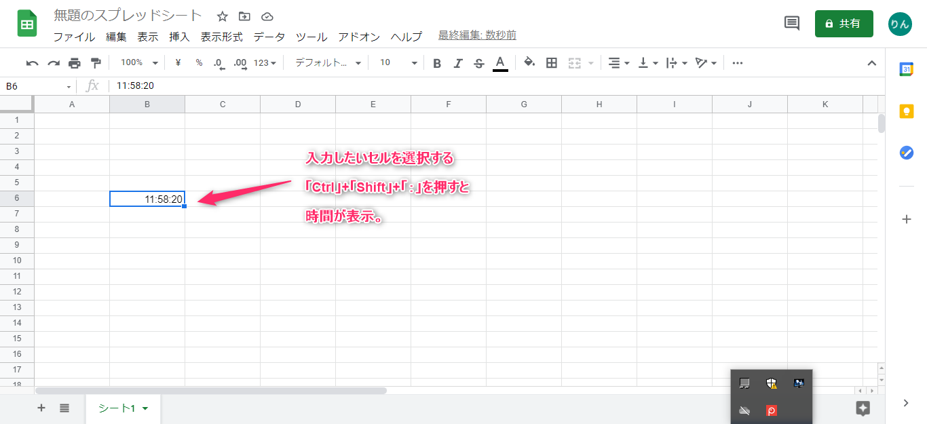Open the font size 10 dropdown
The width and height of the screenshot is (927, 424).
pos(398,62)
